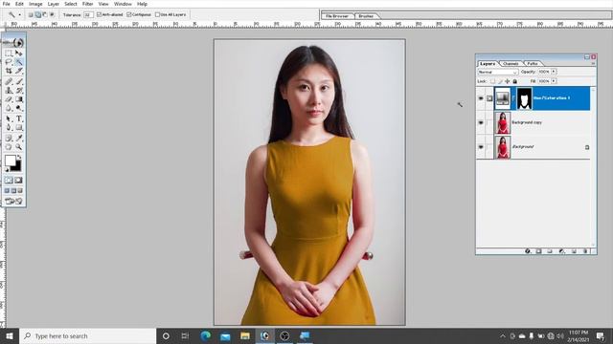Hide the Background copy layer
Image resolution: width=613 pixels, height=344 pixels.
coord(481,122)
